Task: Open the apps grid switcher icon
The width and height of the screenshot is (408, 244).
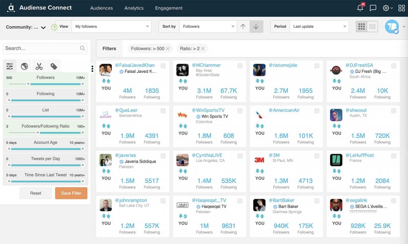Action: point(402,8)
